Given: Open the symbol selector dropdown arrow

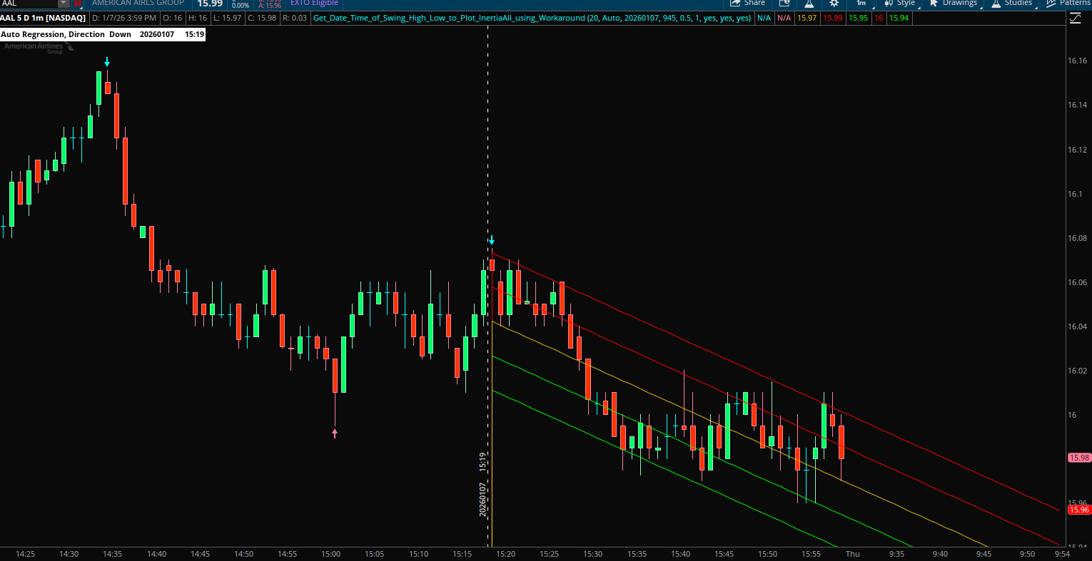Looking at the screenshot, I should (x=64, y=4).
